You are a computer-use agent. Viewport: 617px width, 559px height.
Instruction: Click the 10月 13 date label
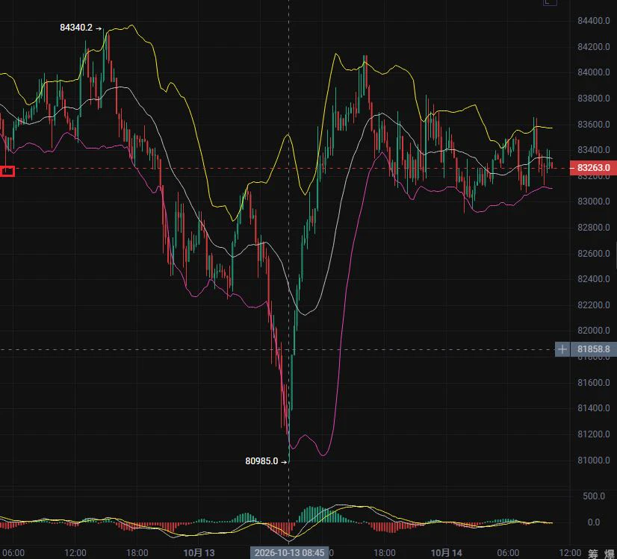199,553
